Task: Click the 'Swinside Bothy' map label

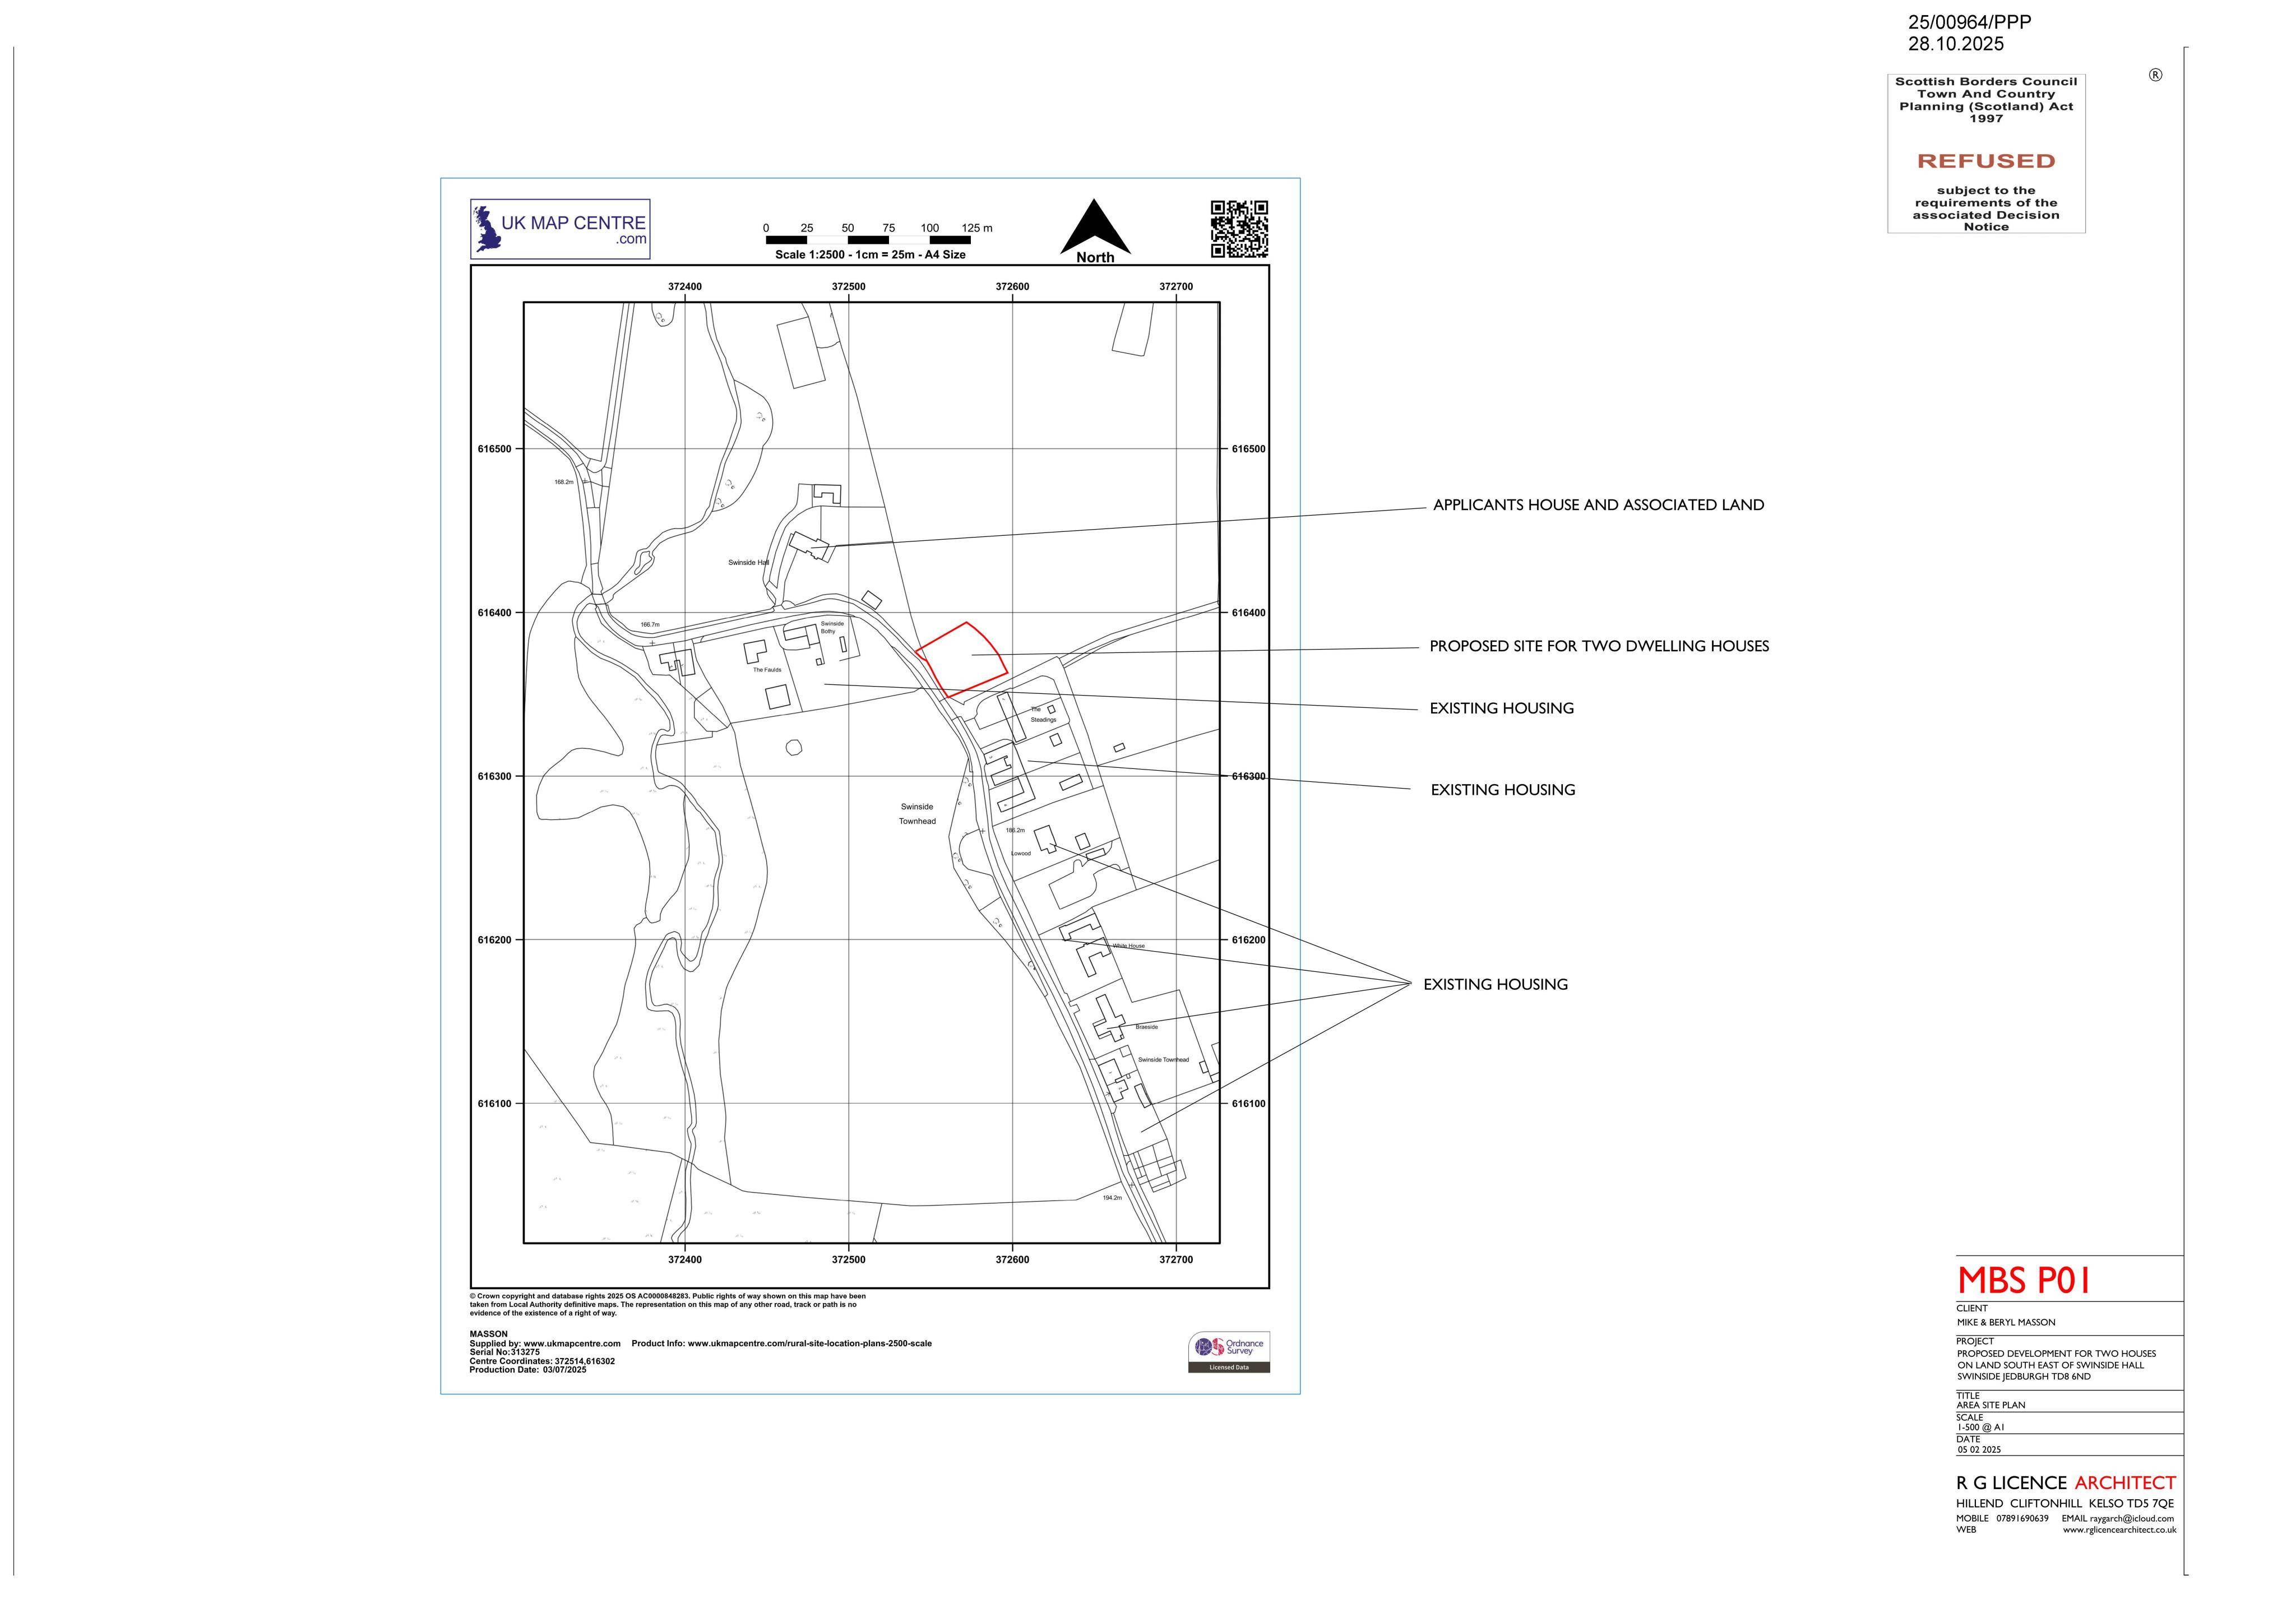Action: pos(831,627)
